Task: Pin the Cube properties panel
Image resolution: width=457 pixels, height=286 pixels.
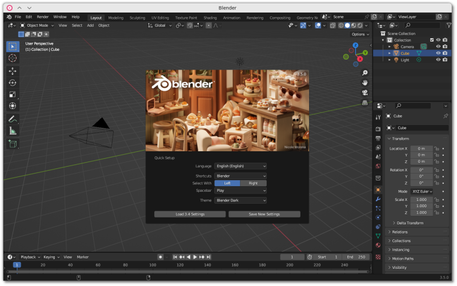Action: click(446, 116)
